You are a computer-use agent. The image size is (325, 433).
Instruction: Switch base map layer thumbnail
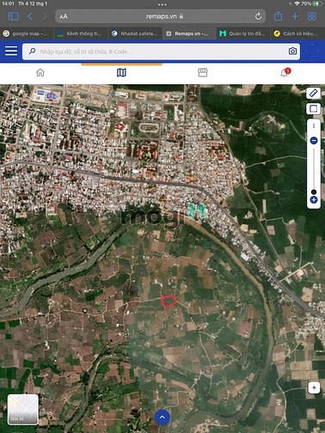point(23,409)
